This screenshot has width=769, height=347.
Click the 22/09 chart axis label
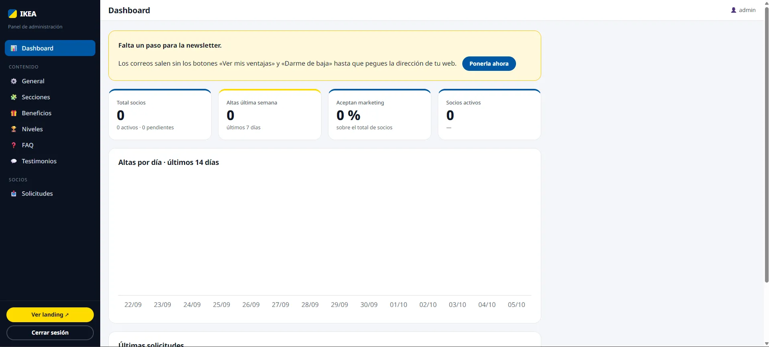(133, 305)
